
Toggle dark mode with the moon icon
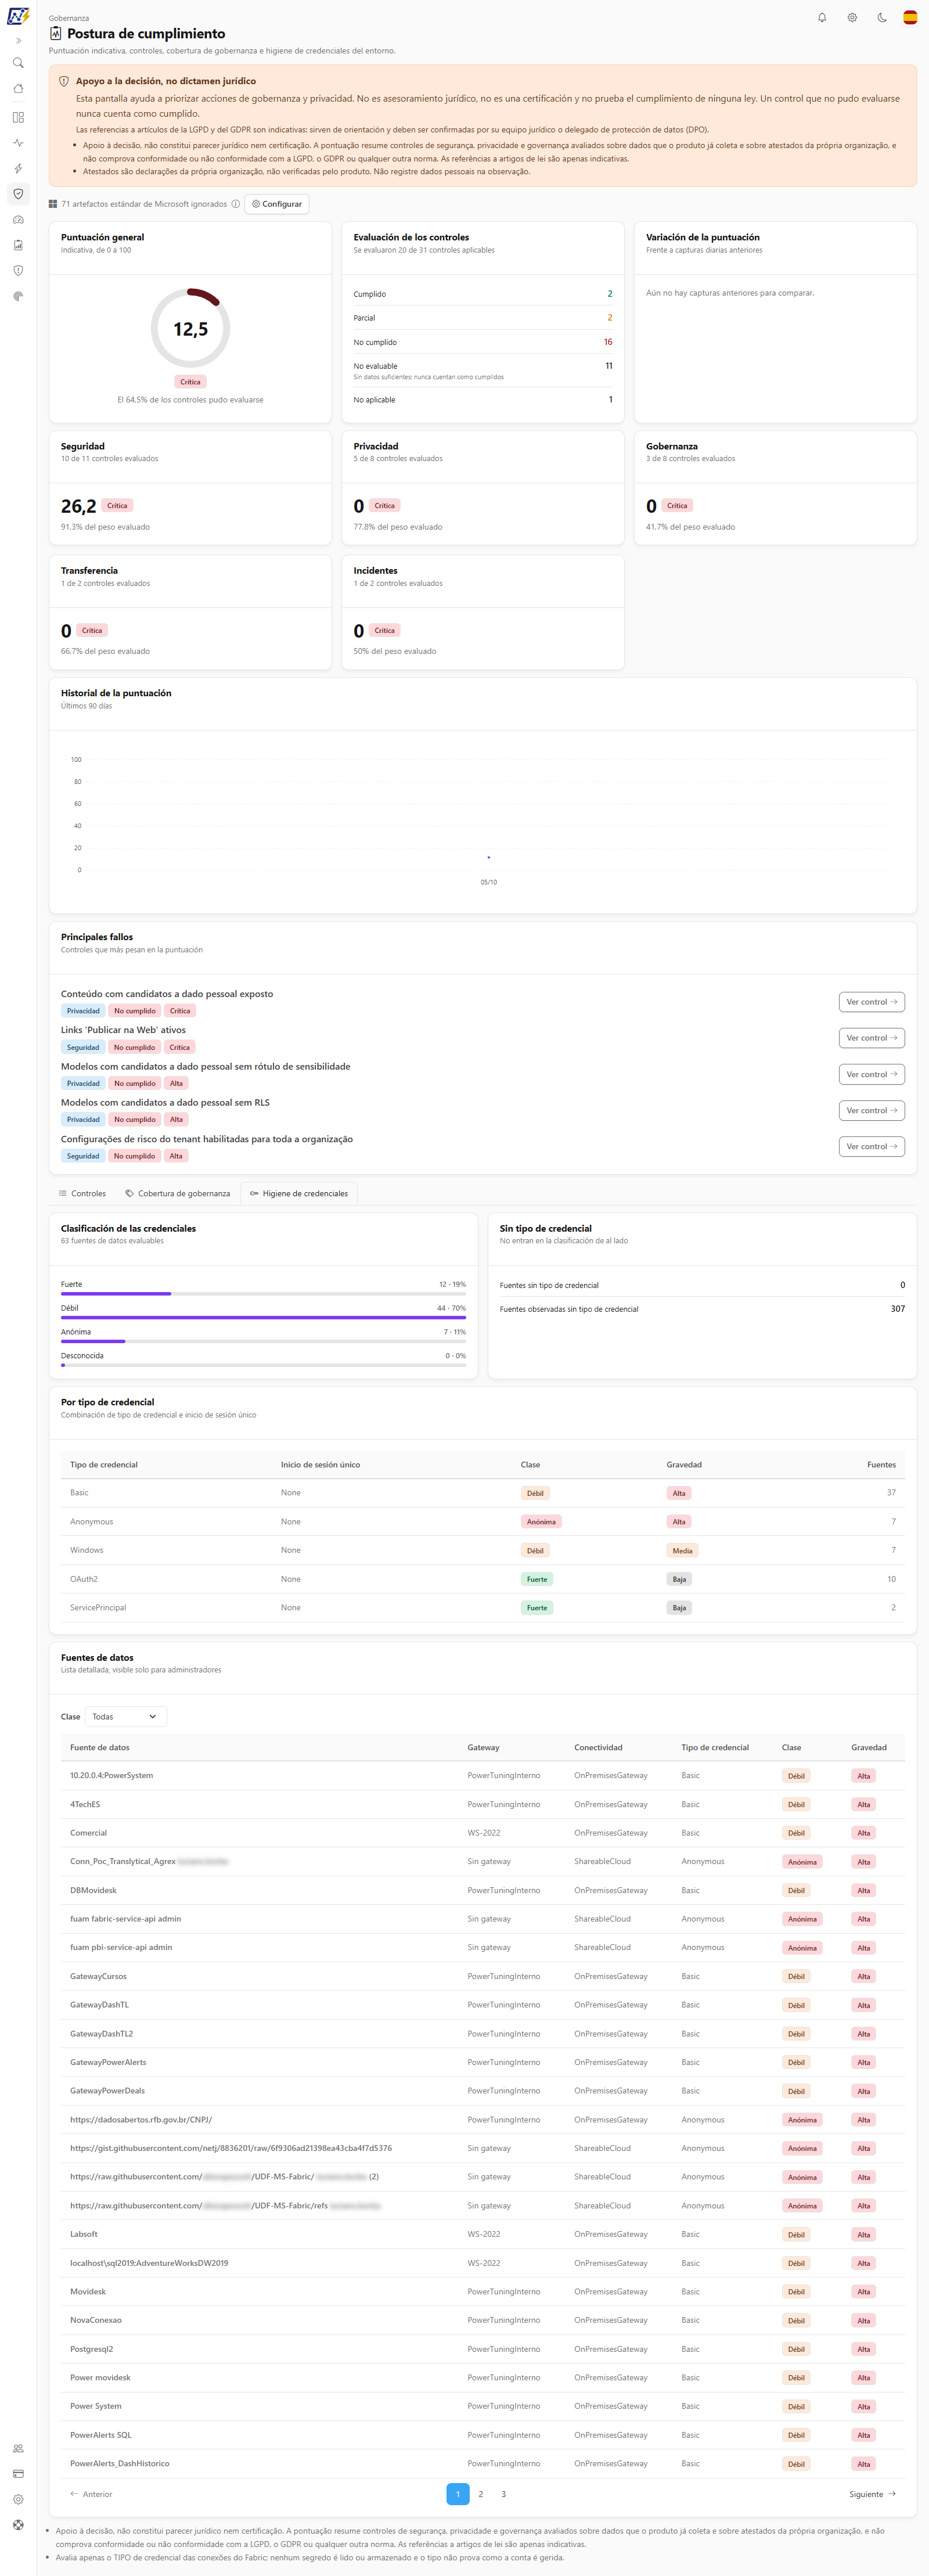pos(882,18)
